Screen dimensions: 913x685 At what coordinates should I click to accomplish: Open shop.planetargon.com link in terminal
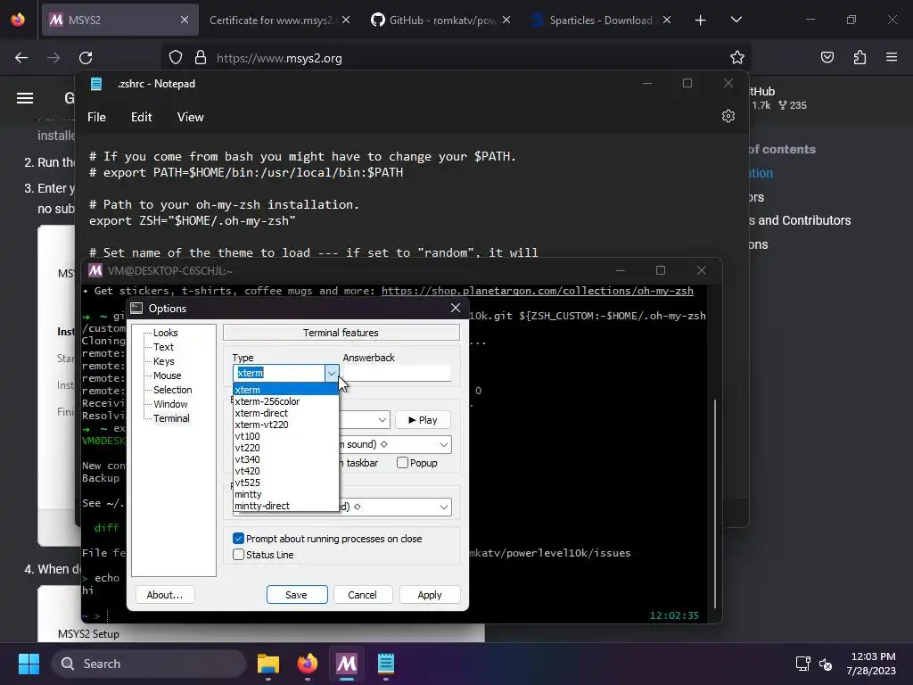pyautogui.click(x=538, y=291)
